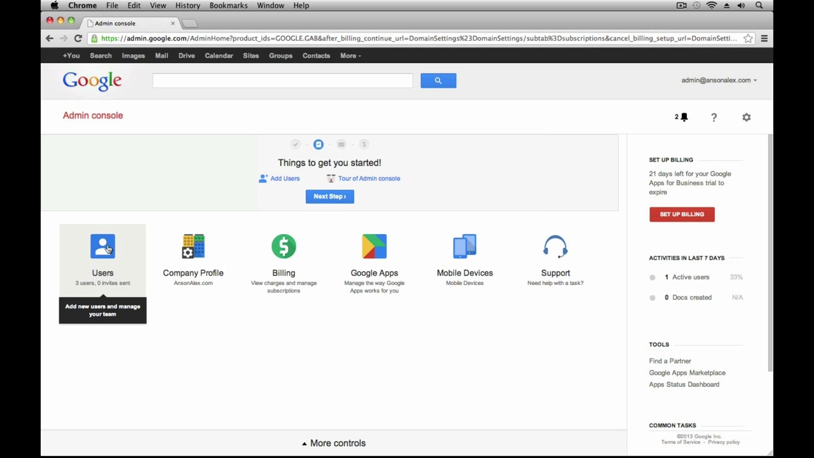Open the +You link in Google bar
The height and width of the screenshot is (458, 814).
click(x=71, y=55)
